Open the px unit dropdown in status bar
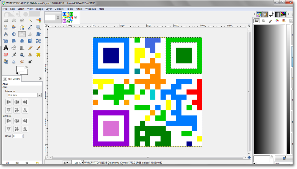 tap(67, 163)
